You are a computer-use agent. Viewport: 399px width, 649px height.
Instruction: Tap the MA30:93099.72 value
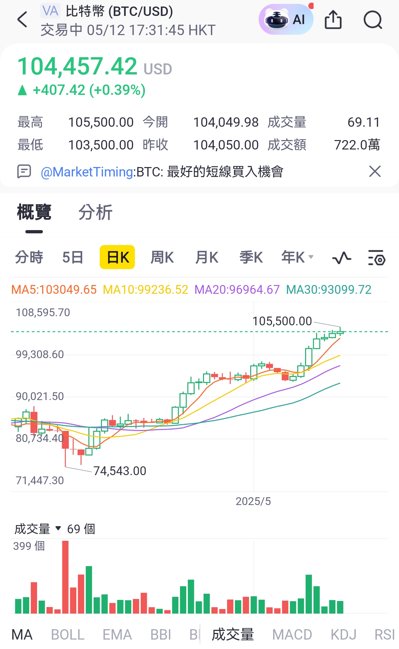[329, 290]
